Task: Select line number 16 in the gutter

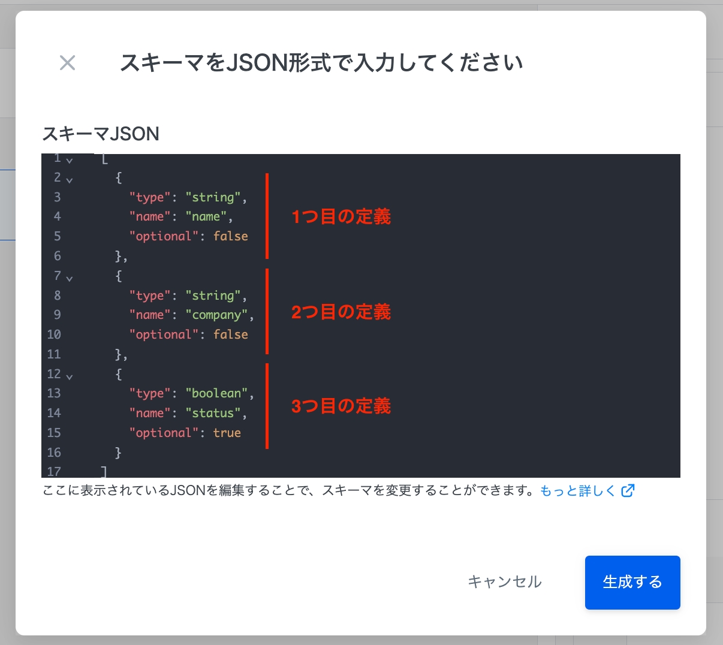Action: (54, 453)
